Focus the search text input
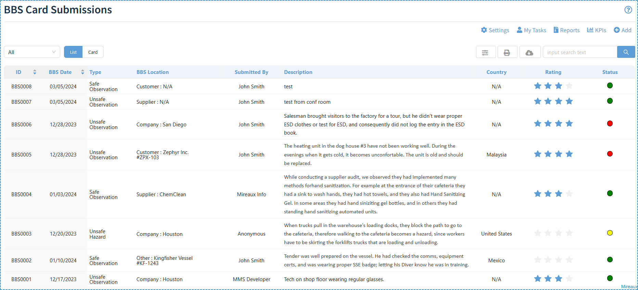The image size is (638, 290). [x=580, y=52]
